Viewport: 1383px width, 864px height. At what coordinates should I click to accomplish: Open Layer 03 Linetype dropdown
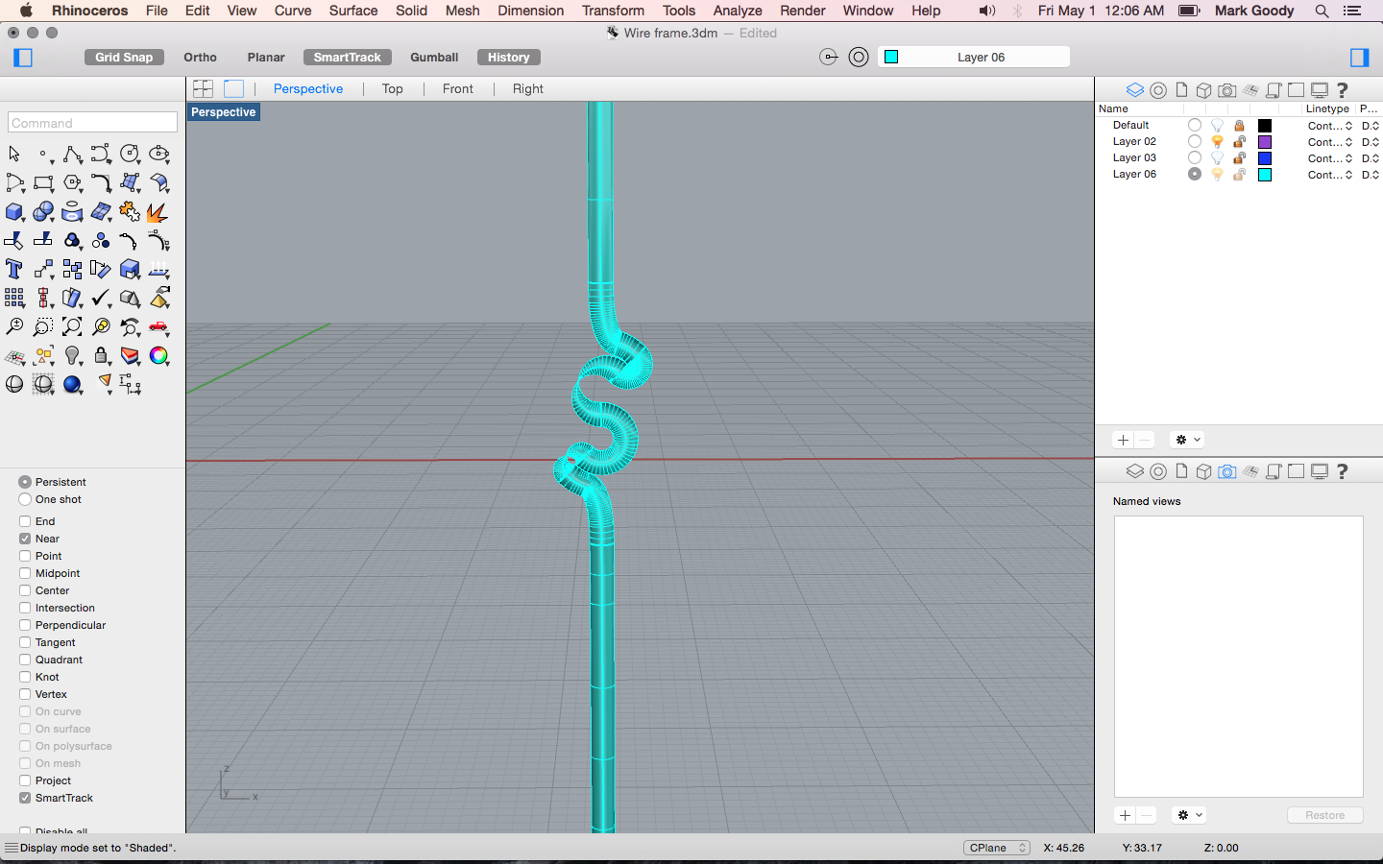(1330, 158)
